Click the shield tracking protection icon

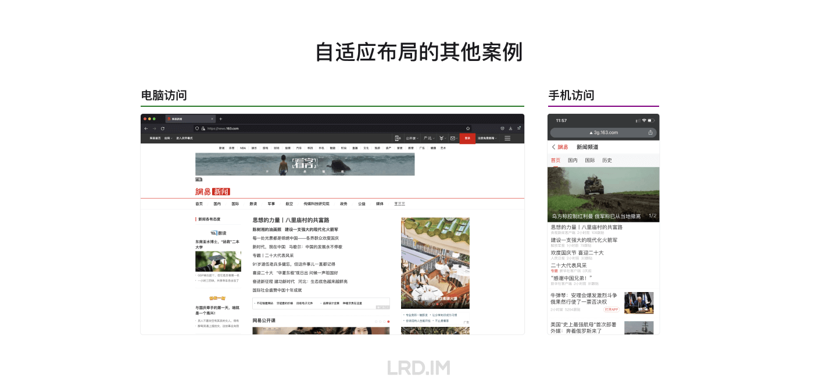(196, 128)
